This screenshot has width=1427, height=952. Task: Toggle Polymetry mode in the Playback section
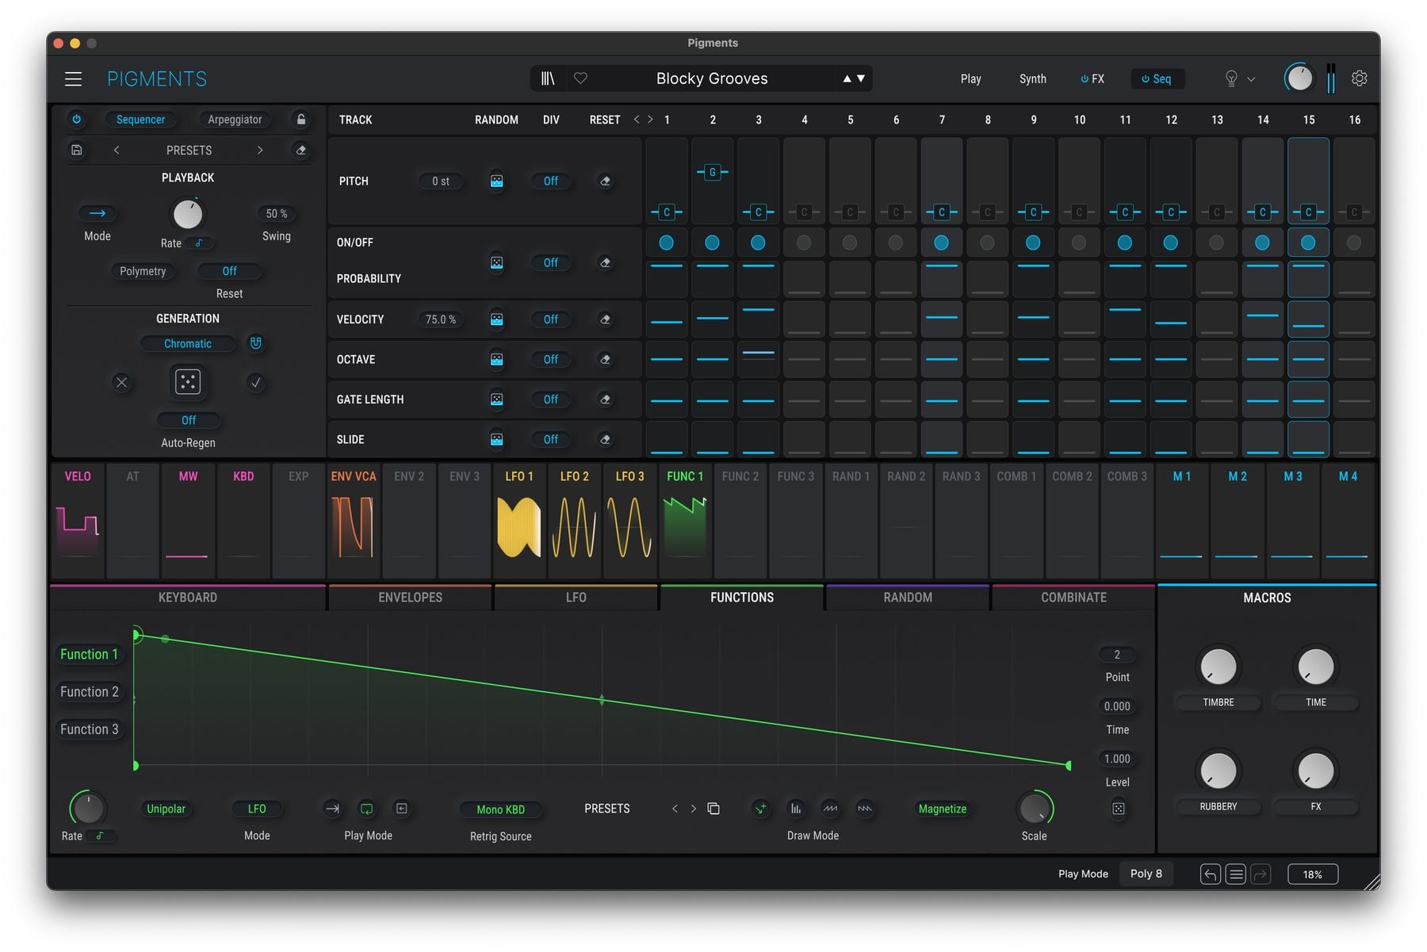pos(143,271)
